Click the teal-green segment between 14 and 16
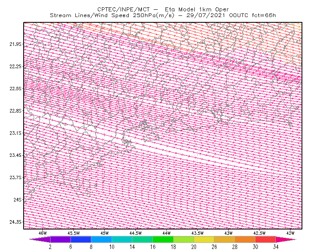The width and height of the screenshot is (326, 251). pos(142,239)
